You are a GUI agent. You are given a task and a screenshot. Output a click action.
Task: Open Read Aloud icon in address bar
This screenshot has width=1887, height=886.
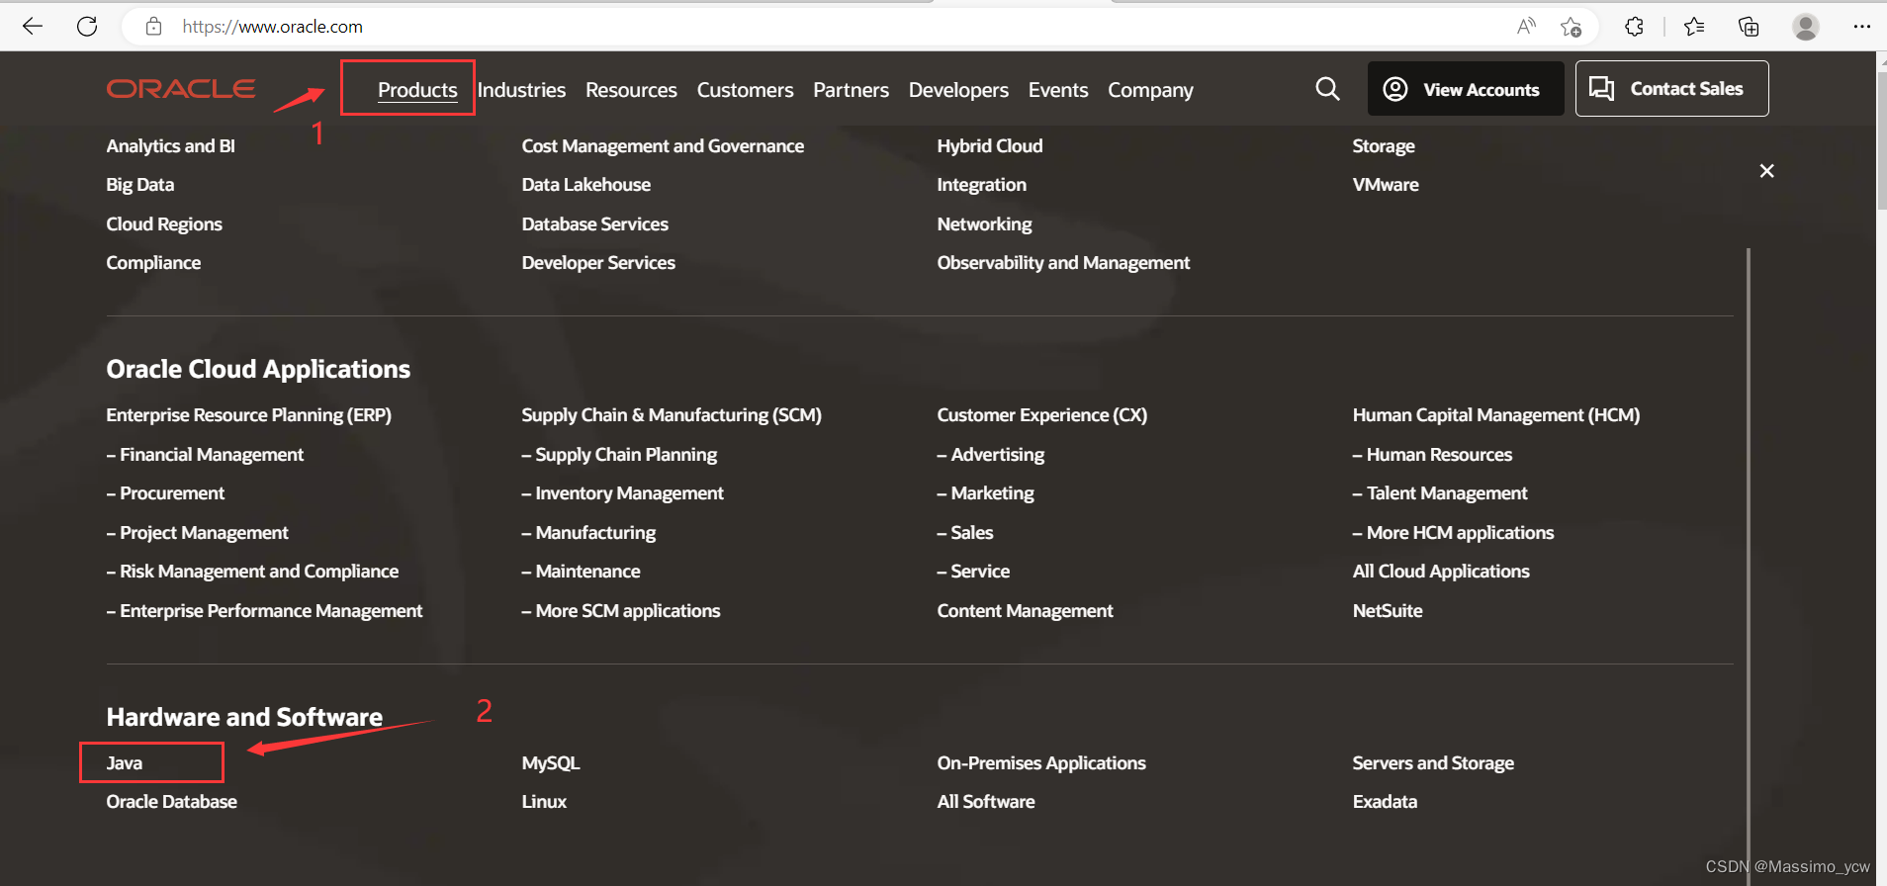[1526, 27]
